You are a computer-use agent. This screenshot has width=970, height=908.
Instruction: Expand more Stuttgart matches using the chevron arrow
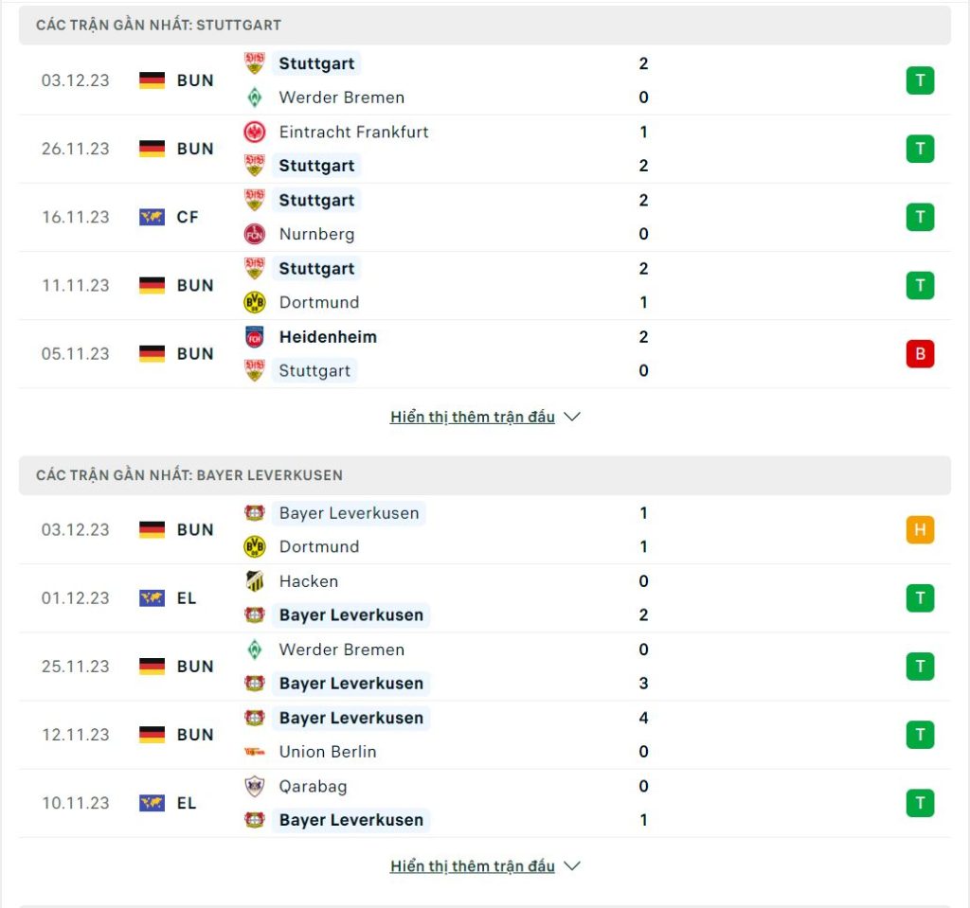coord(572,417)
